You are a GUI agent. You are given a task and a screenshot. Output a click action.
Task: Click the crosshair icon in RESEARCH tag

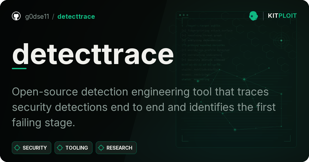pos(101,148)
